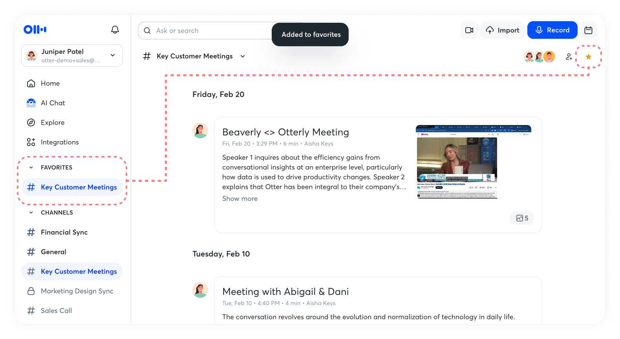The width and height of the screenshot is (620, 339).
Task: Open AI Chat from the sidebar
Action: [53, 103]
